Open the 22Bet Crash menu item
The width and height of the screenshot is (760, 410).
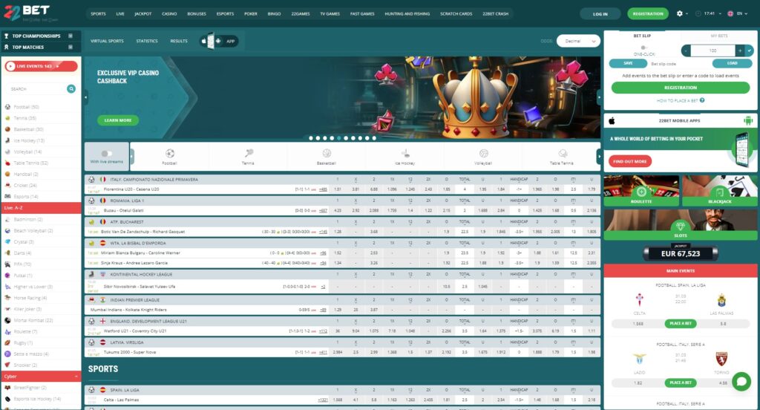coord(495,13)
